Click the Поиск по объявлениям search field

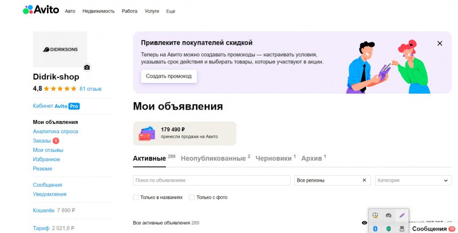[x=212, y=180]
